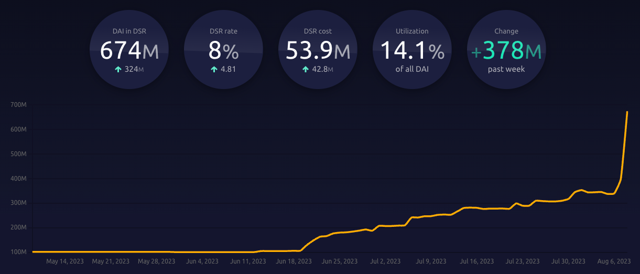This screenshot has height=274, width=640.
Task: Click the 'past week' label
Action: click(x=506, y=69)
